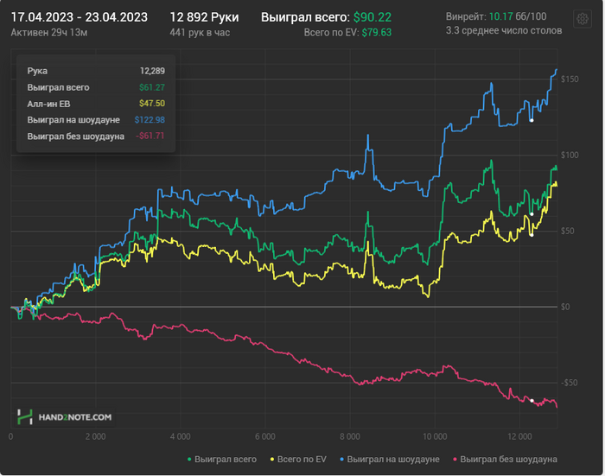Click the white marker on green winnings line
Image resolution: width=605 pixels, height=476 pixels.
532,213
